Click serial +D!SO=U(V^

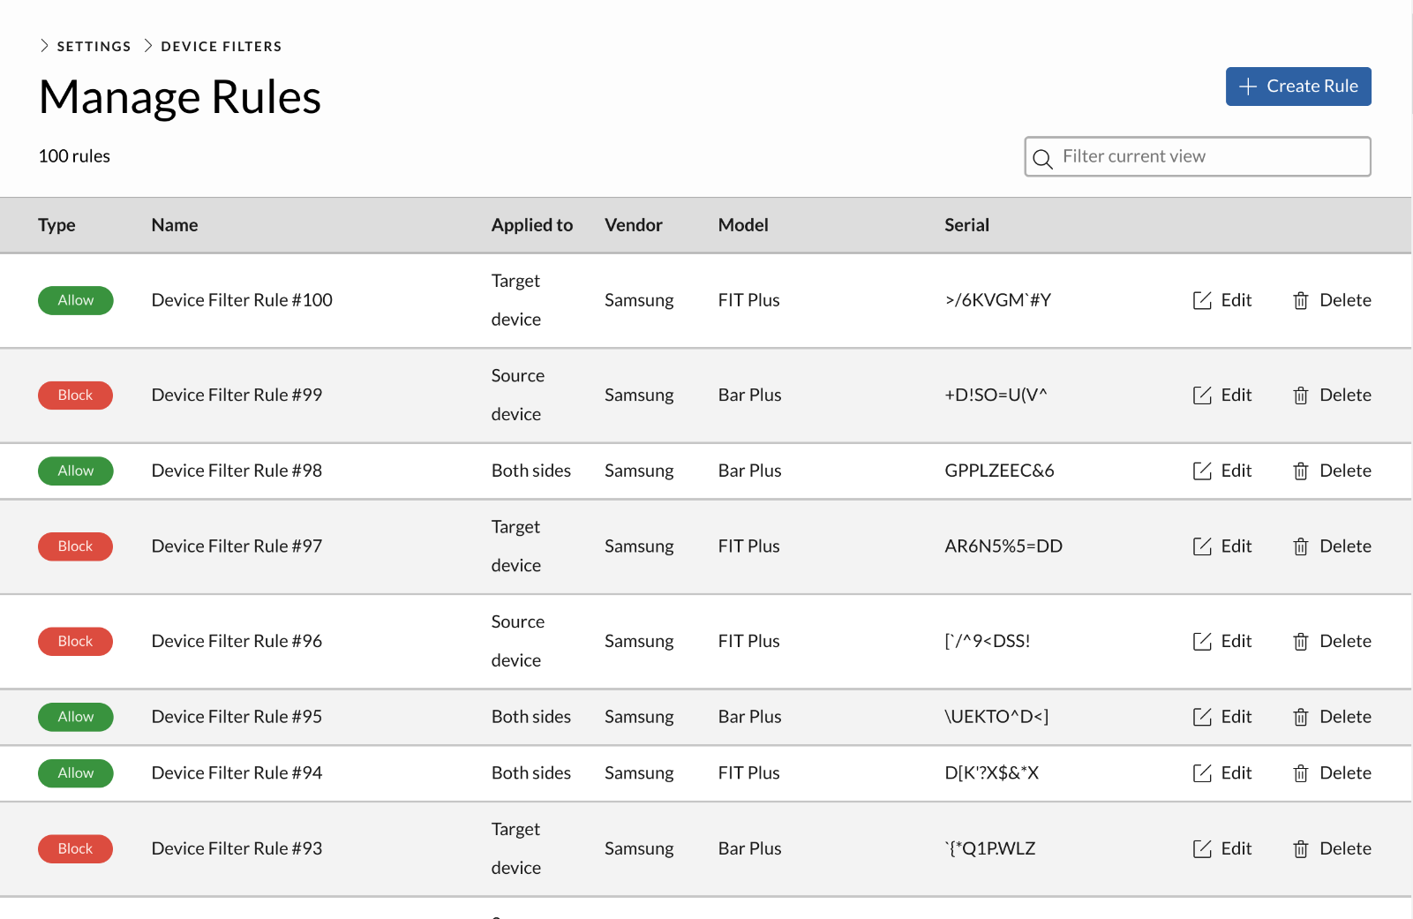(x=996, y=395)
